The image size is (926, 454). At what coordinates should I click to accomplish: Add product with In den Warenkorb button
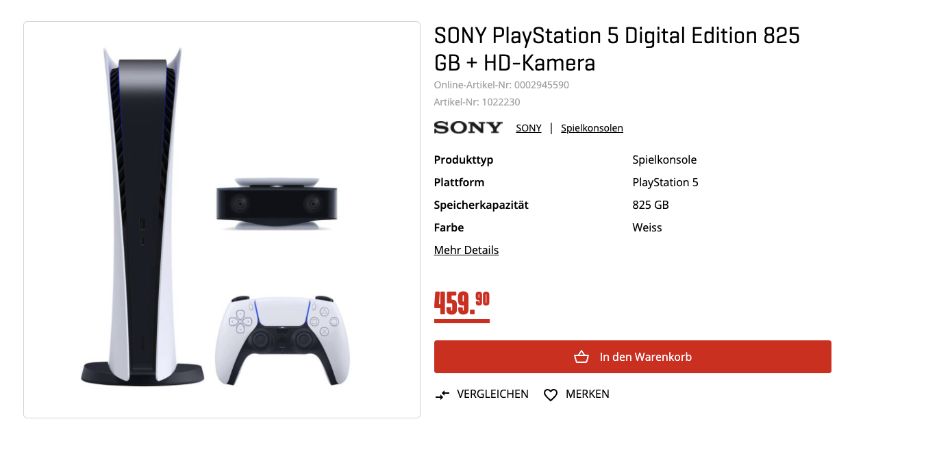click(632, 357)
